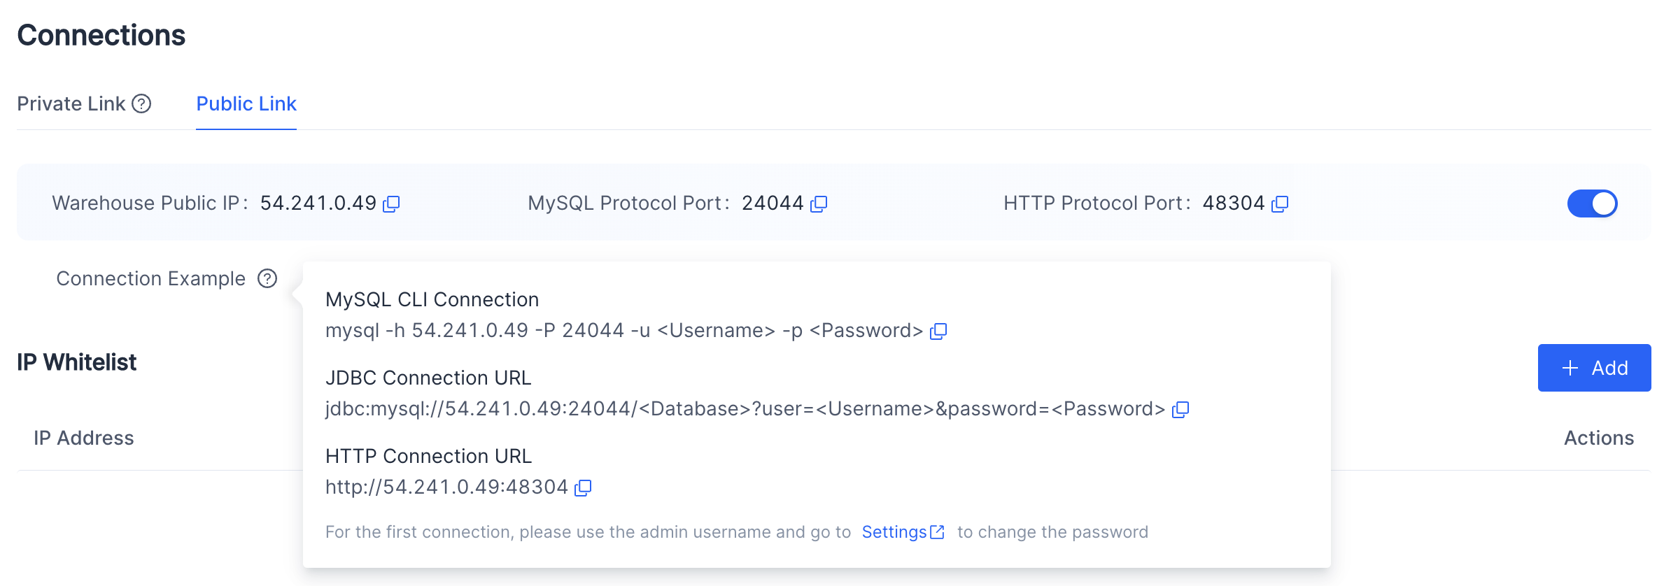Viewport: 1678px width, 586px height.
Task: Click the Connection Example label
Action: pyautogui.click(x=151, y=278)
